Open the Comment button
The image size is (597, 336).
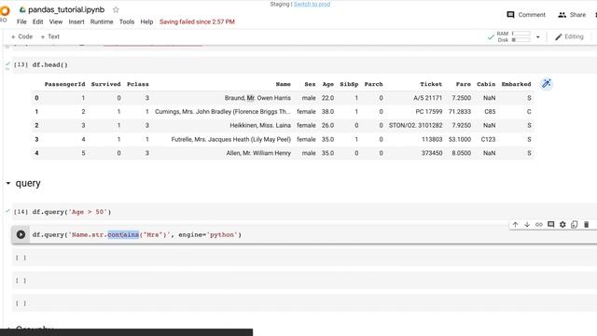coord(526,15)
